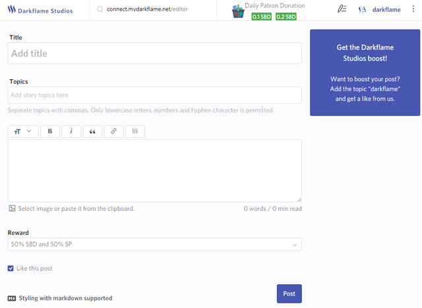Insert an image from the toolbar
The image size is (422, 308).
click(135, 131)
